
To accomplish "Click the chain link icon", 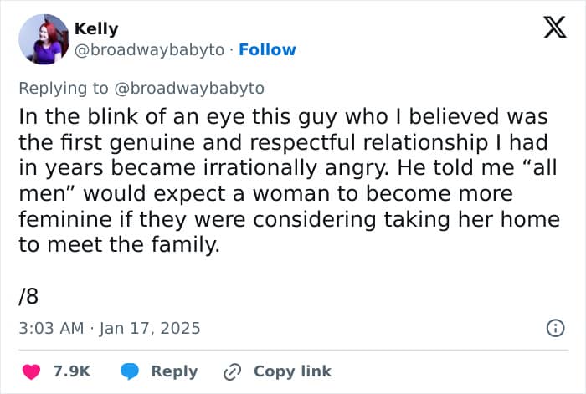I will [233, 371].
